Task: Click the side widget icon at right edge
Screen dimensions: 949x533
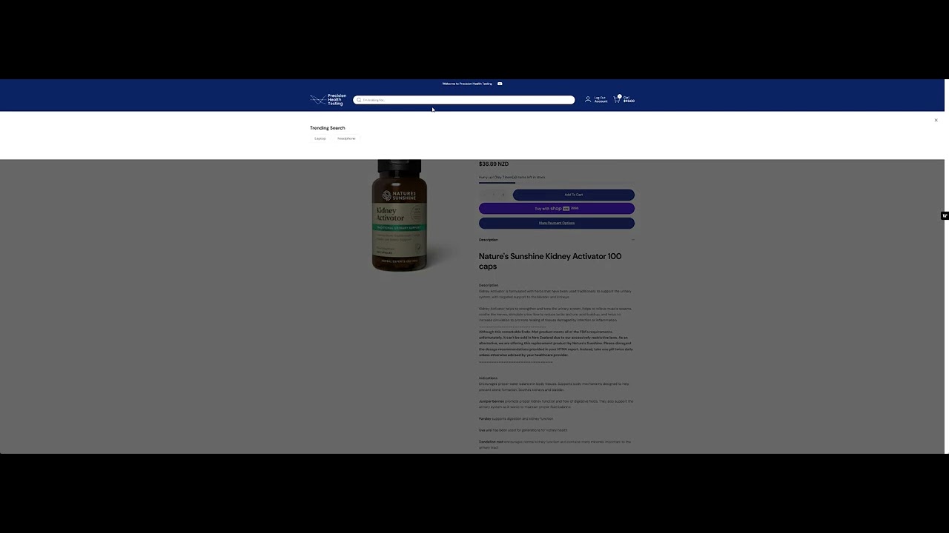Action: point(945,216)
